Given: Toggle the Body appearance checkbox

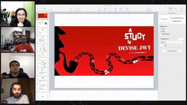Looking at the screenshot, I should pyautogui.click(x=161, y=32).
